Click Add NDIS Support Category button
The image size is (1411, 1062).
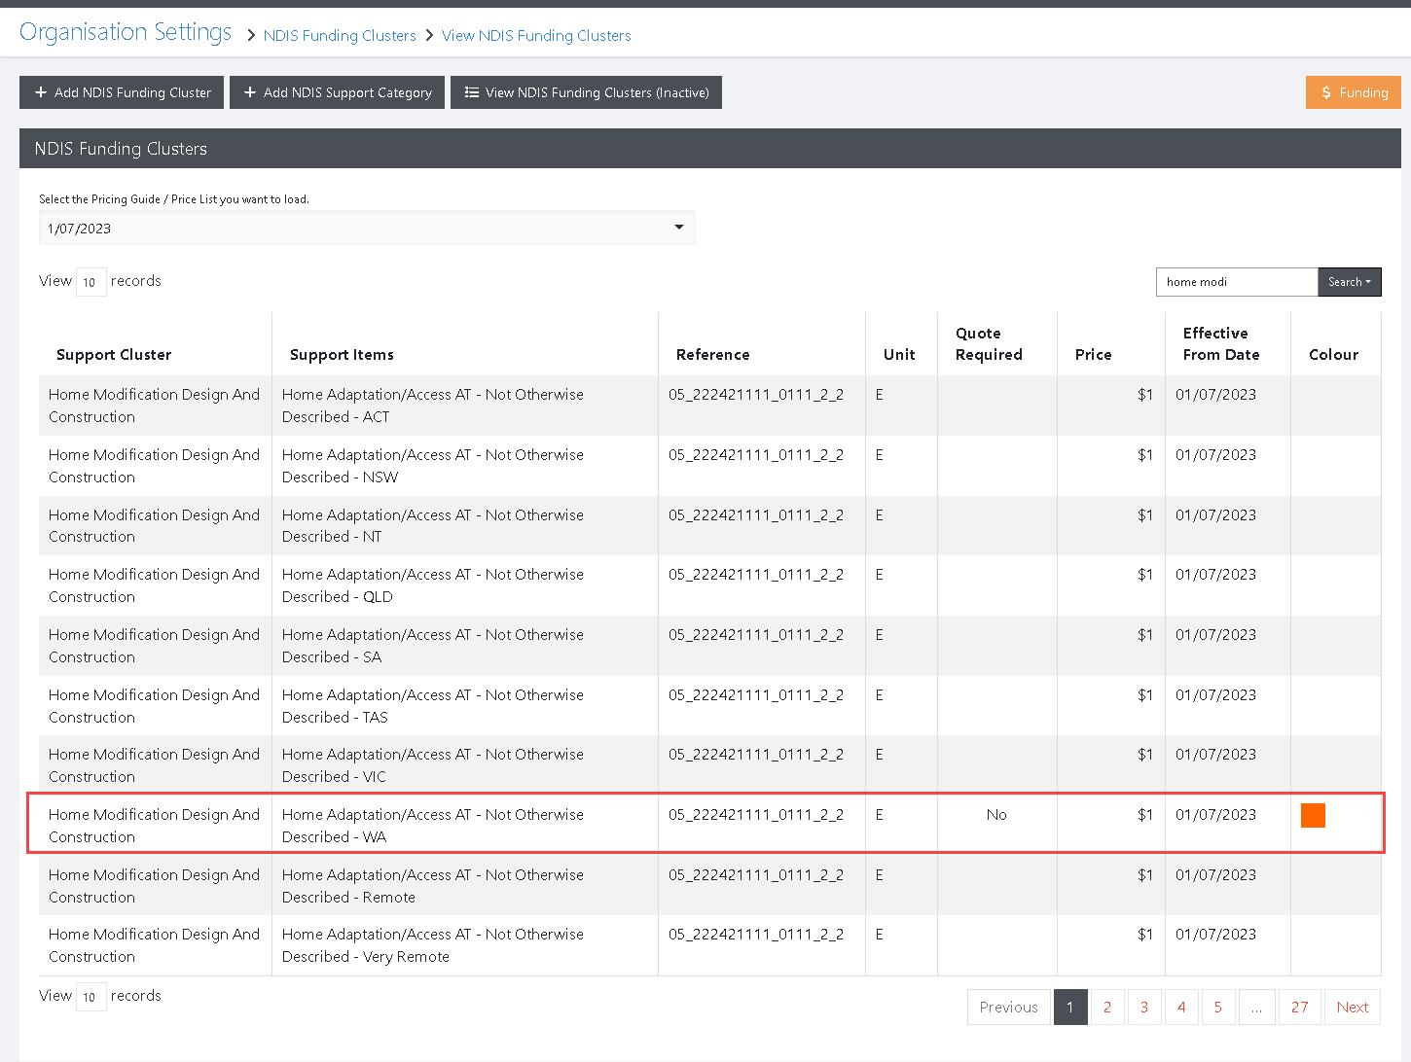pyautogui.click(x=337, y=92)
